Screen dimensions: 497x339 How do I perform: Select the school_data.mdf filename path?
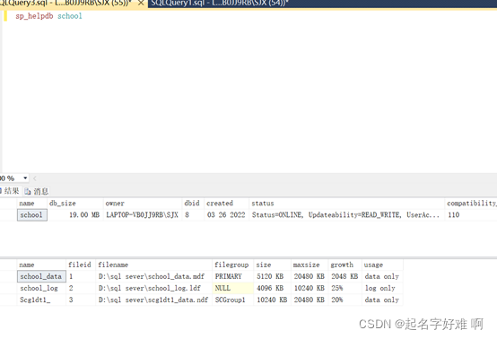click(x=153, y=276)
